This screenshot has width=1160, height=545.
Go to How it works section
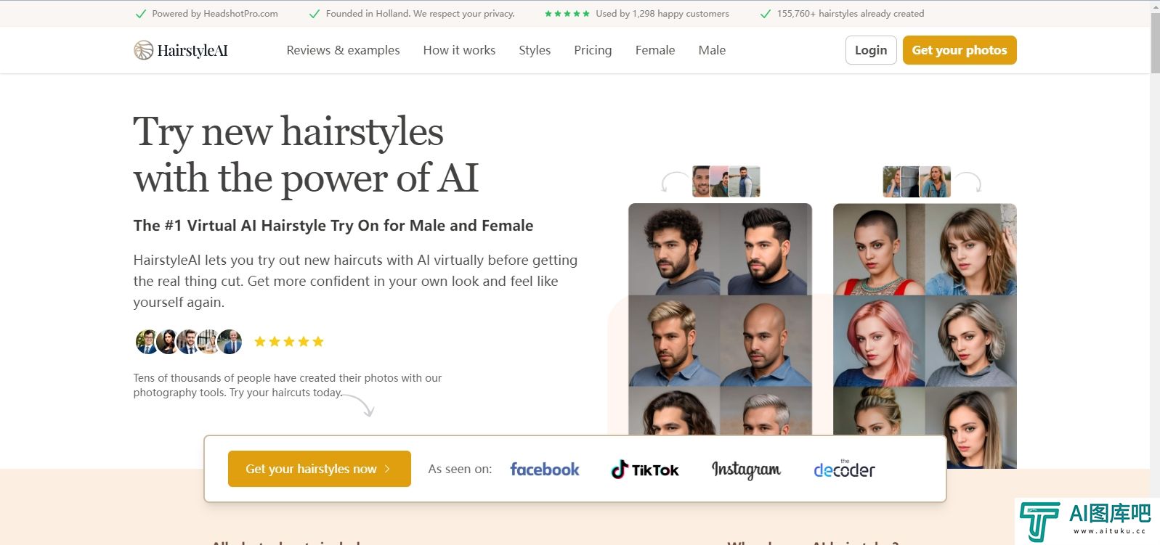(x=459, y=50)
